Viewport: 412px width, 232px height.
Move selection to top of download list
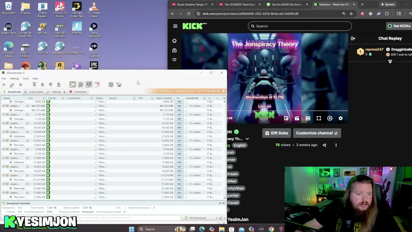[x=34, y=84]
